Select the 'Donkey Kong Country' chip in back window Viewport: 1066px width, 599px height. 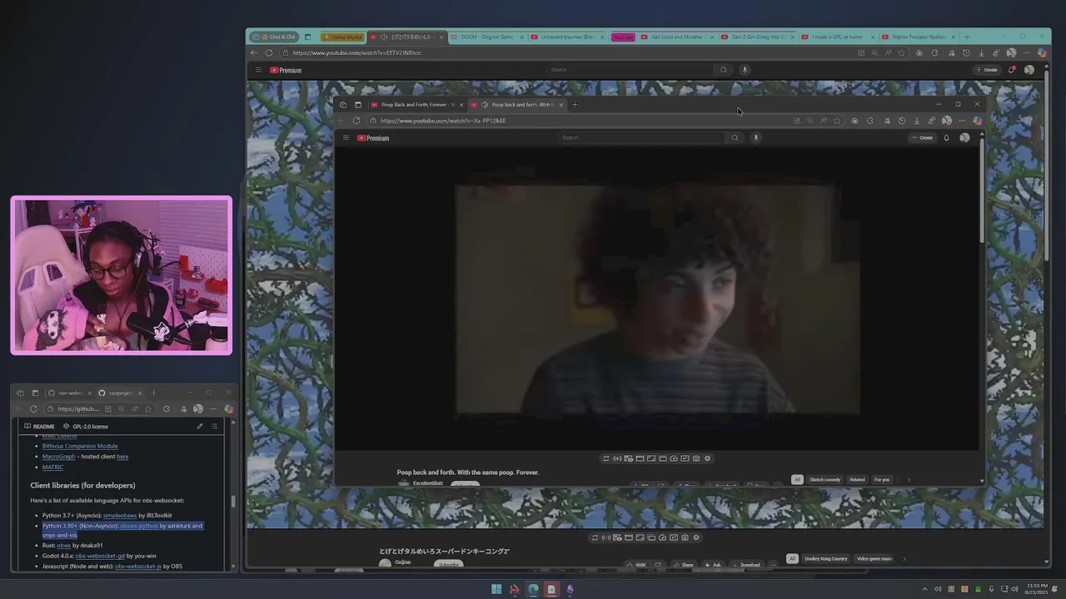click(x=825, y=559)
